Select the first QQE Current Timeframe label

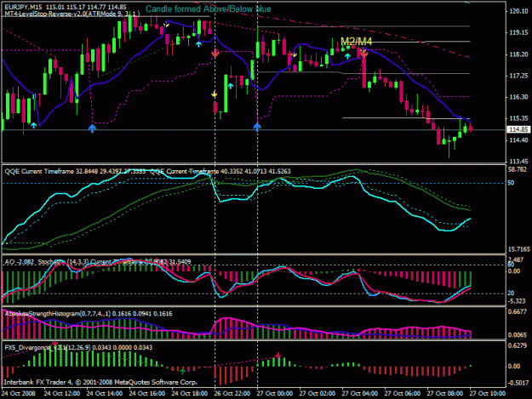click(75, 171)
